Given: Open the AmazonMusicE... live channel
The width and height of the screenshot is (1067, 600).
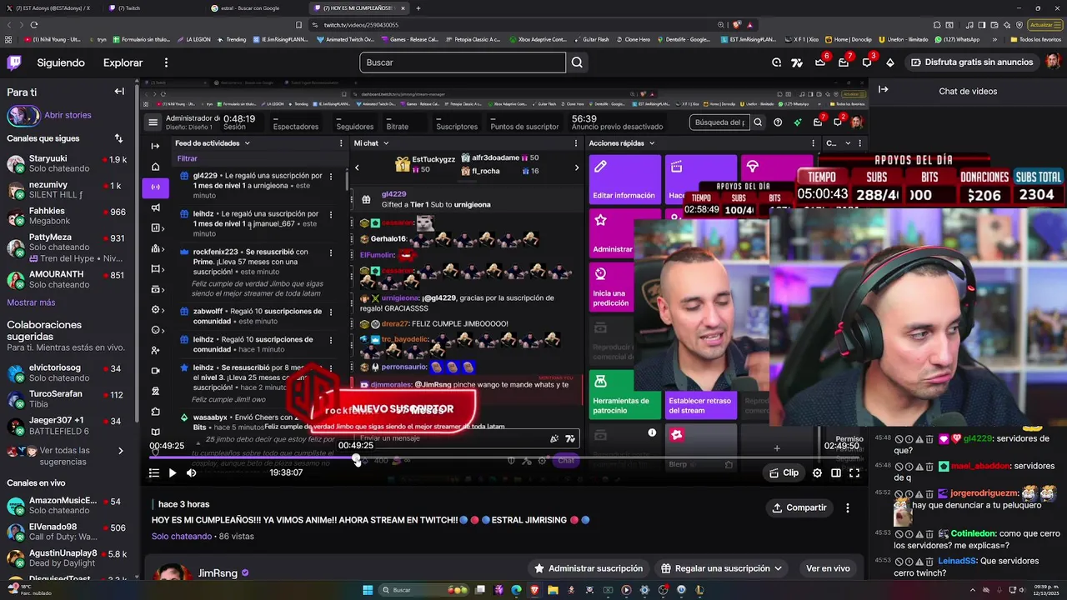Looking at the screenshot, I should click(x=67, y=505).
